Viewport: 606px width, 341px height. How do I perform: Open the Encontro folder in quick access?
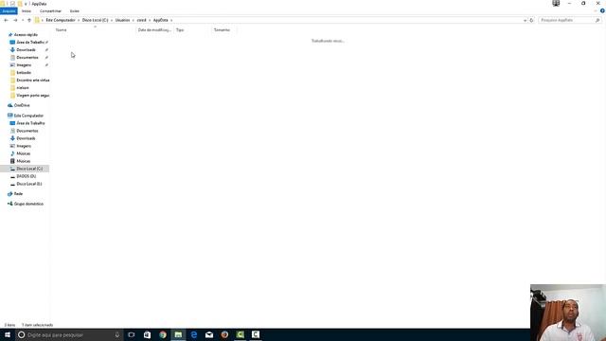tap(32, 80)
